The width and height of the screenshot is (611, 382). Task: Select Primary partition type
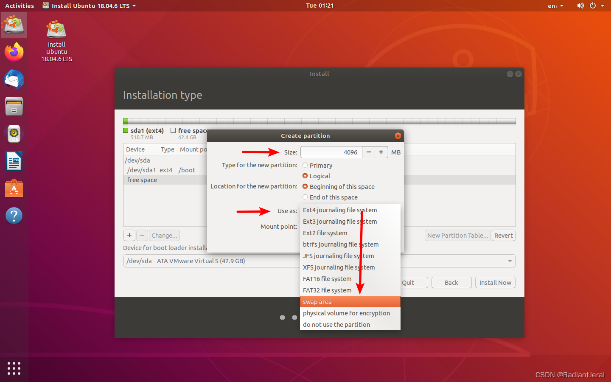coord(317,166)
